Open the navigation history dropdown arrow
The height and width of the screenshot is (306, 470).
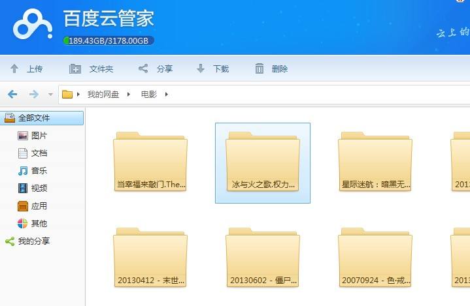coord(51,95)
